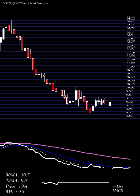Click inside the MACD indicator box
This screenshot has width=140, height=196.
coord(77,182)
